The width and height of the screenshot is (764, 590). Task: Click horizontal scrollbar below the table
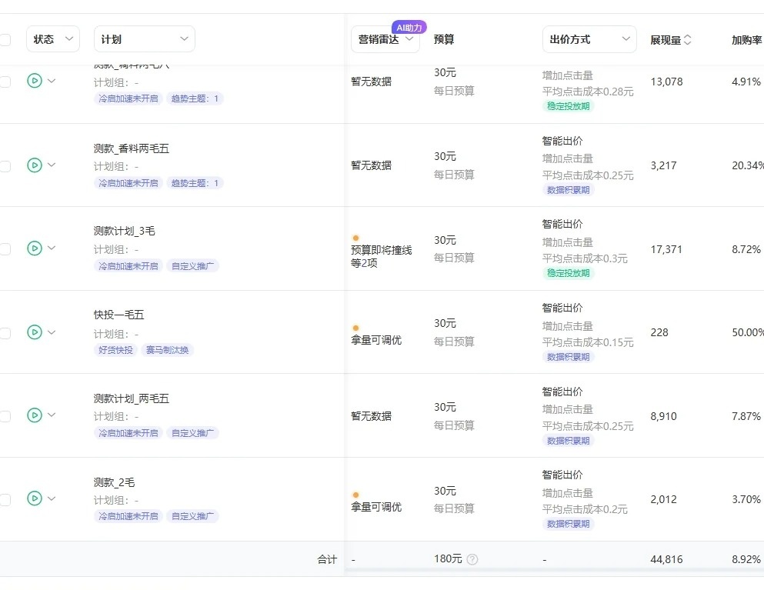click(x=554, y=570)
